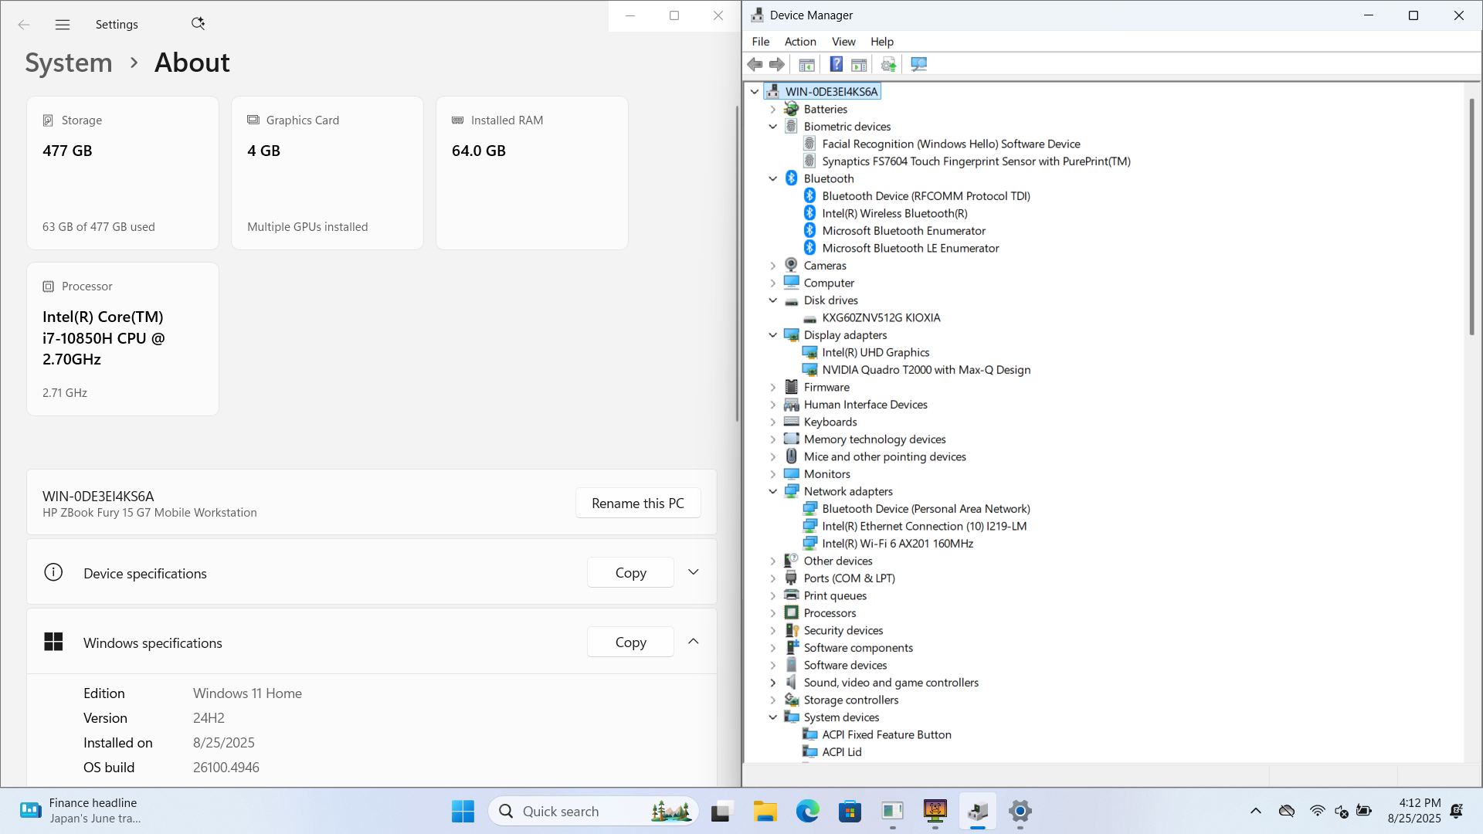Open Settings navigation hamburger menu
The width and height of the screenshot is (1483, 834).
(x=63, y=25)
